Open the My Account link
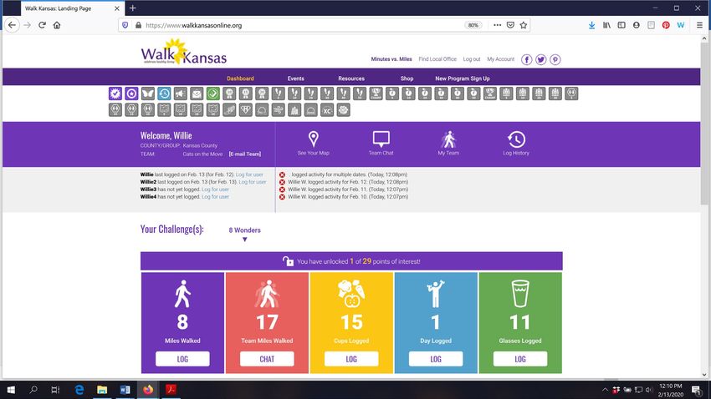 (500, 59)
